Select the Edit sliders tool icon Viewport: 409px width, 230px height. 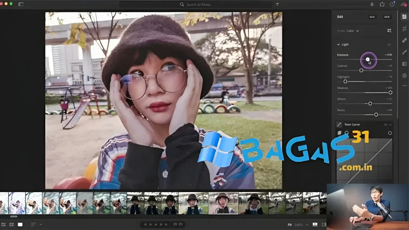point(404,17)
